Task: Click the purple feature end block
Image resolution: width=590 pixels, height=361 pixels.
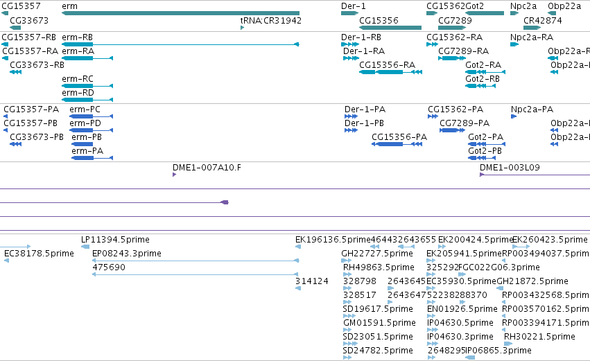Action: tap(225, 202)
